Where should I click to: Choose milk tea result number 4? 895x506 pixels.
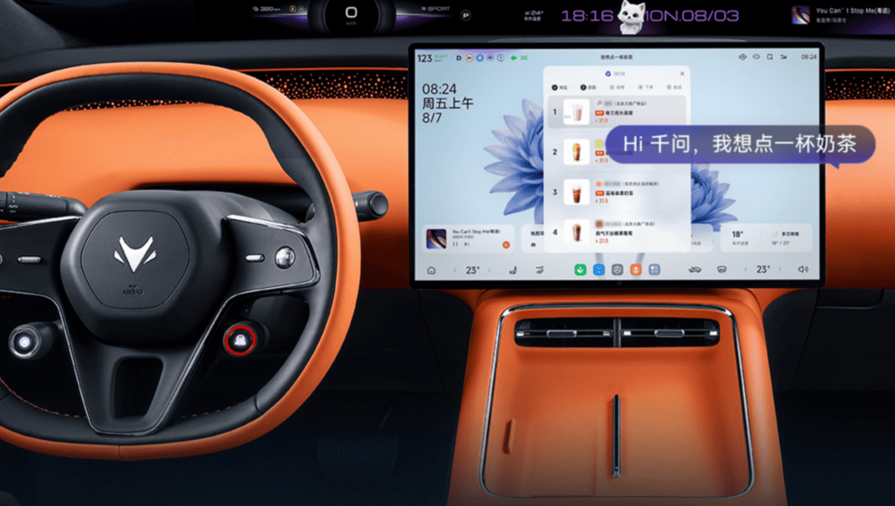617,232
